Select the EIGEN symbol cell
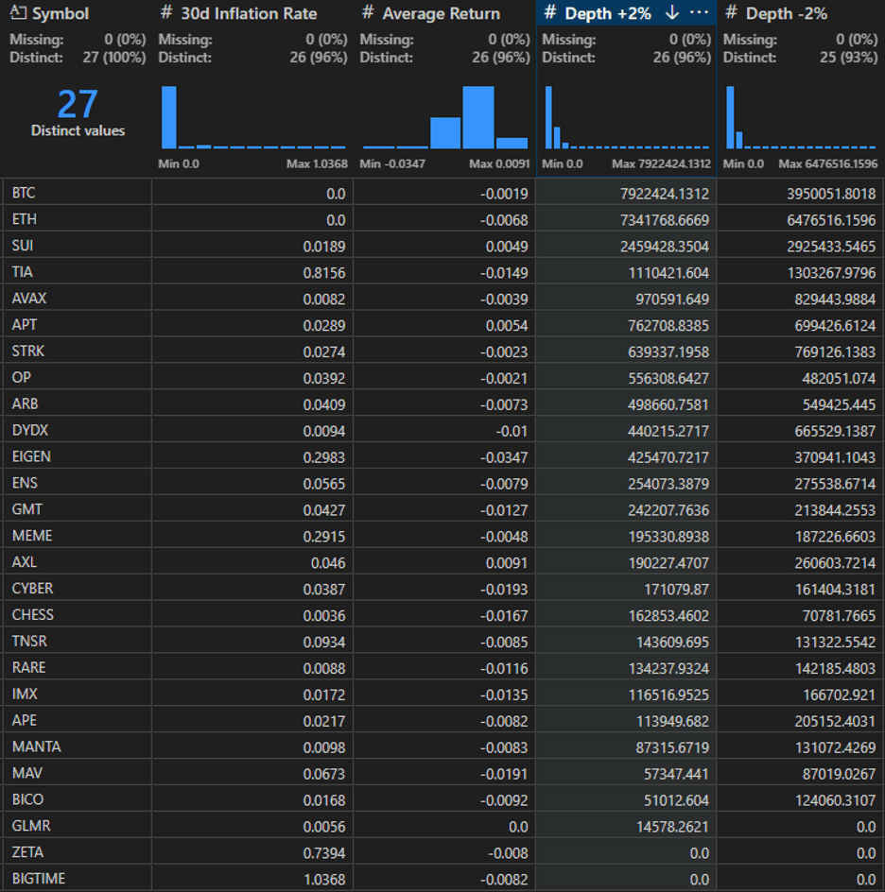Screen dimensions: 885x892 78,456
